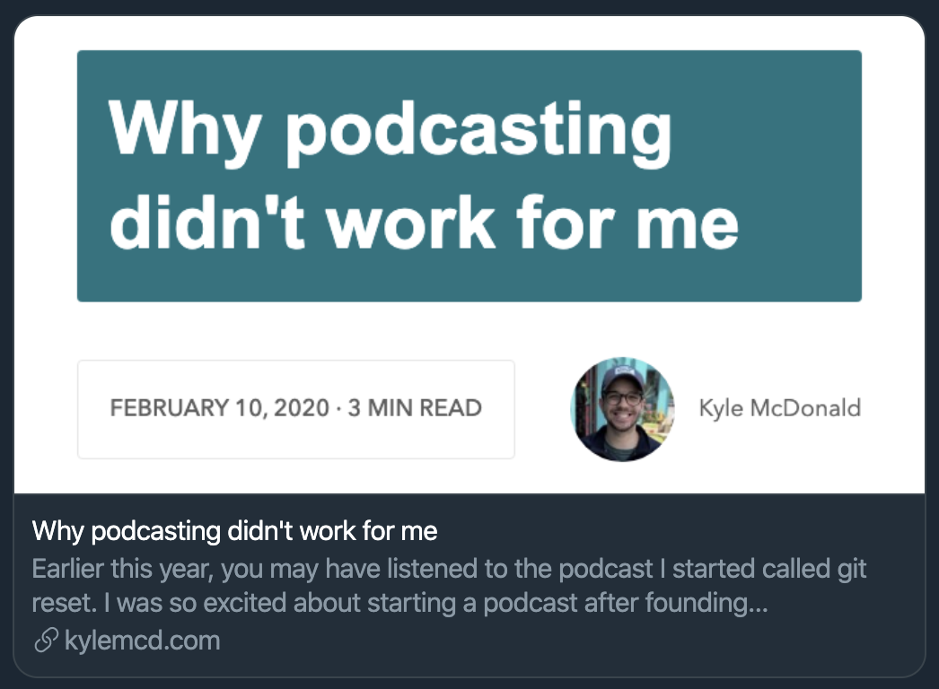Click the 'Earlier this year' description line
939x689 pixels.
click(x=449, y=569)
